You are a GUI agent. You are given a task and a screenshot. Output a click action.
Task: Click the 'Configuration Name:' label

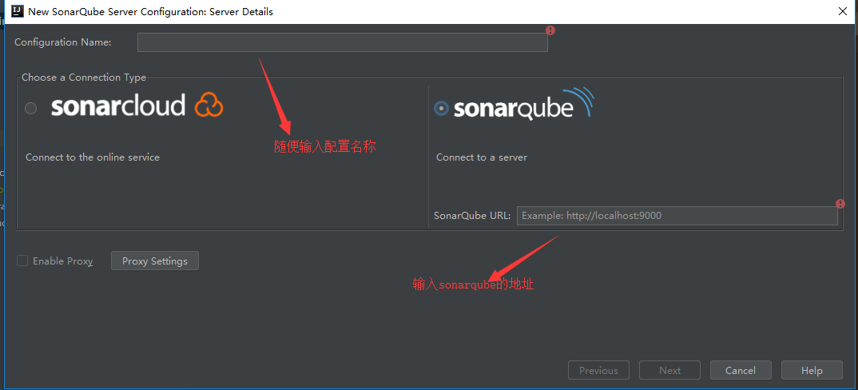tap(63, 42)
